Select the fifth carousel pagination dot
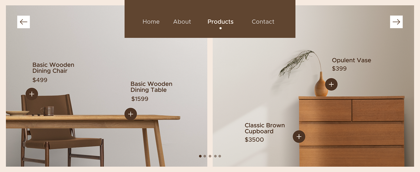This screenshot has height=172, width=420. tap(220, 156)
